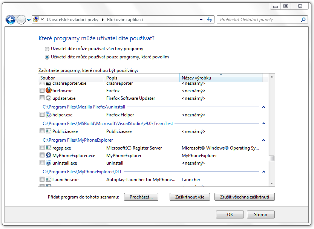Click Zrušit všechna zaškrtnutí button

pyautogui.click(x=245, y=197)
